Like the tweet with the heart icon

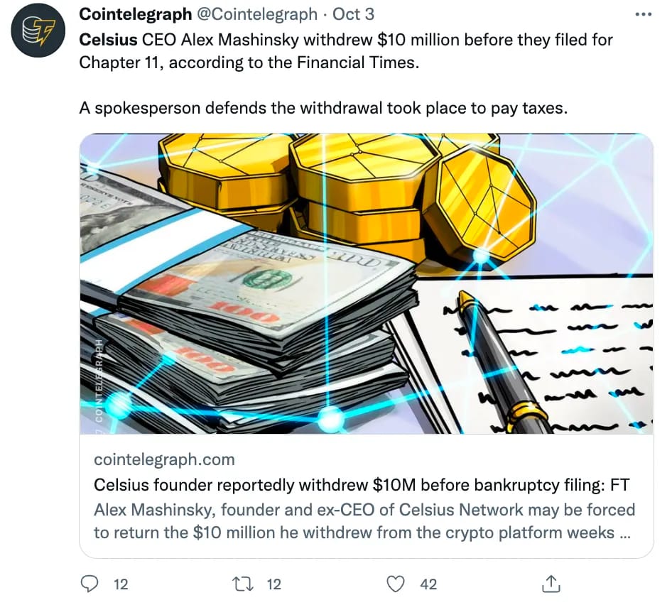click(395, 584)
